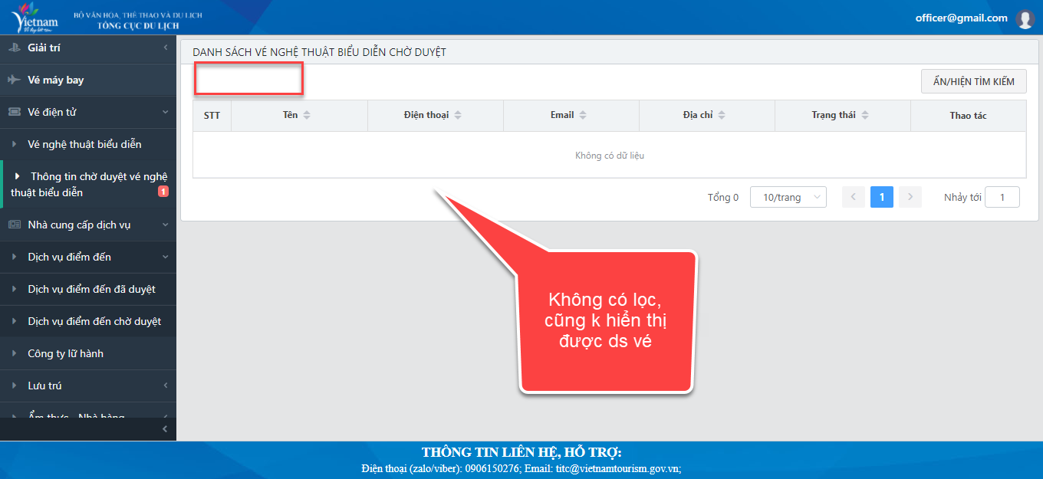Screen dimensions: 1043x479
Task: Collapse the sidebar with bottom arrow
Action: [165, 429]
